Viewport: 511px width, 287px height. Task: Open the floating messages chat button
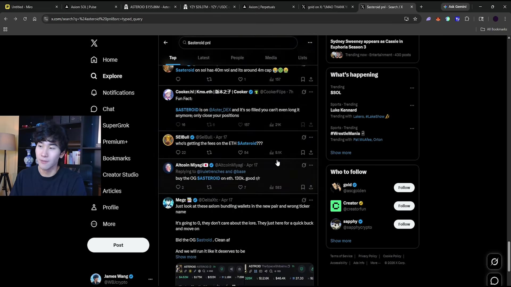pyautogui.click(x=494, y=280)
